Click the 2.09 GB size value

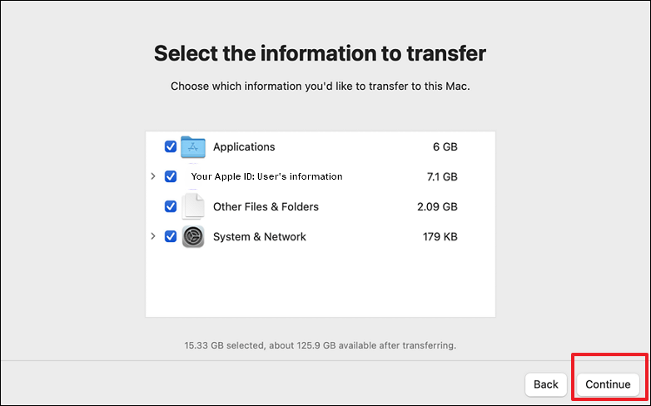pyautogui.click(x=437, y=206)
